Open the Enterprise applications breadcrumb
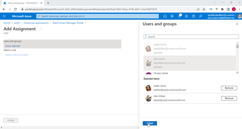242x129 pixels. point(36,23)
